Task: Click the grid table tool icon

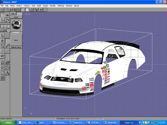Action: point(2,78)
